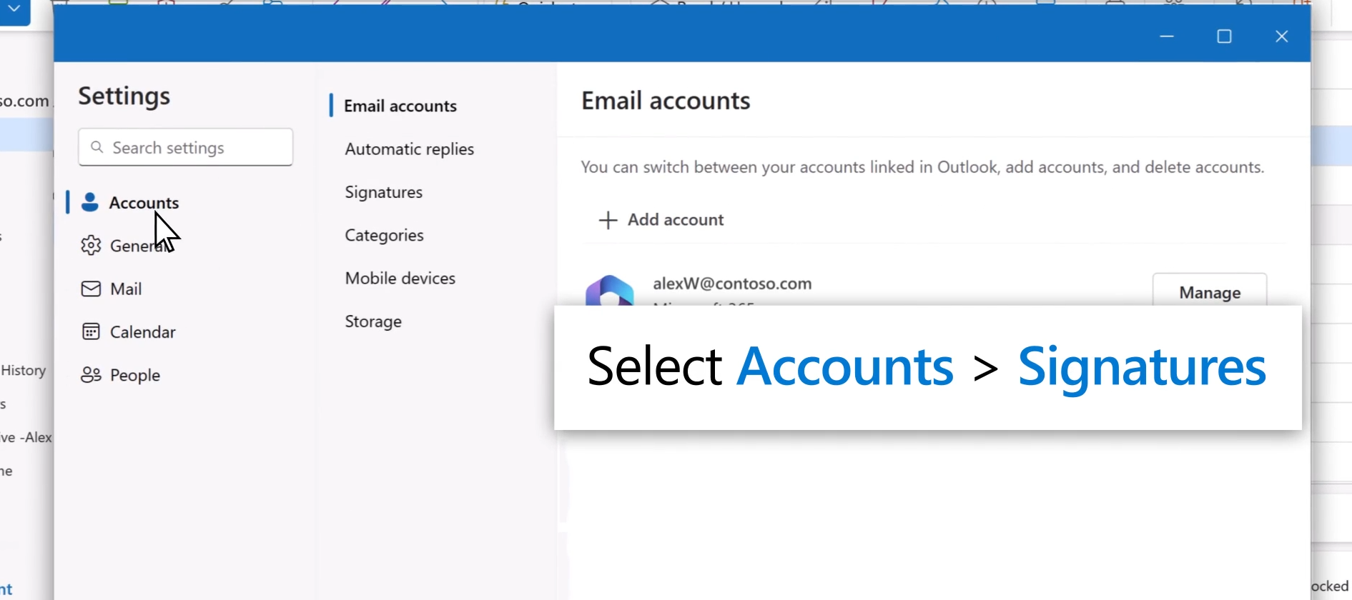Go to Signatures
Viewport: 1352px width, 600px height.
coord(383,192)
